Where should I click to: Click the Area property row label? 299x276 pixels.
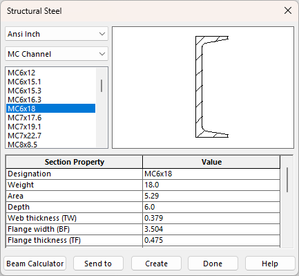75,196
